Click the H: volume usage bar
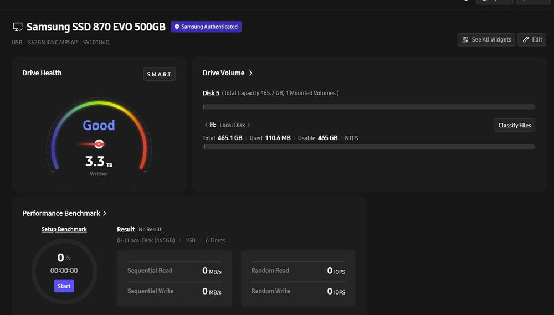The image size is (554, 315). point(368,147)
